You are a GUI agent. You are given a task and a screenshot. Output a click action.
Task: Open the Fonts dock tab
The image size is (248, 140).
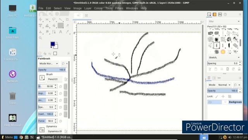click(220, 14)
